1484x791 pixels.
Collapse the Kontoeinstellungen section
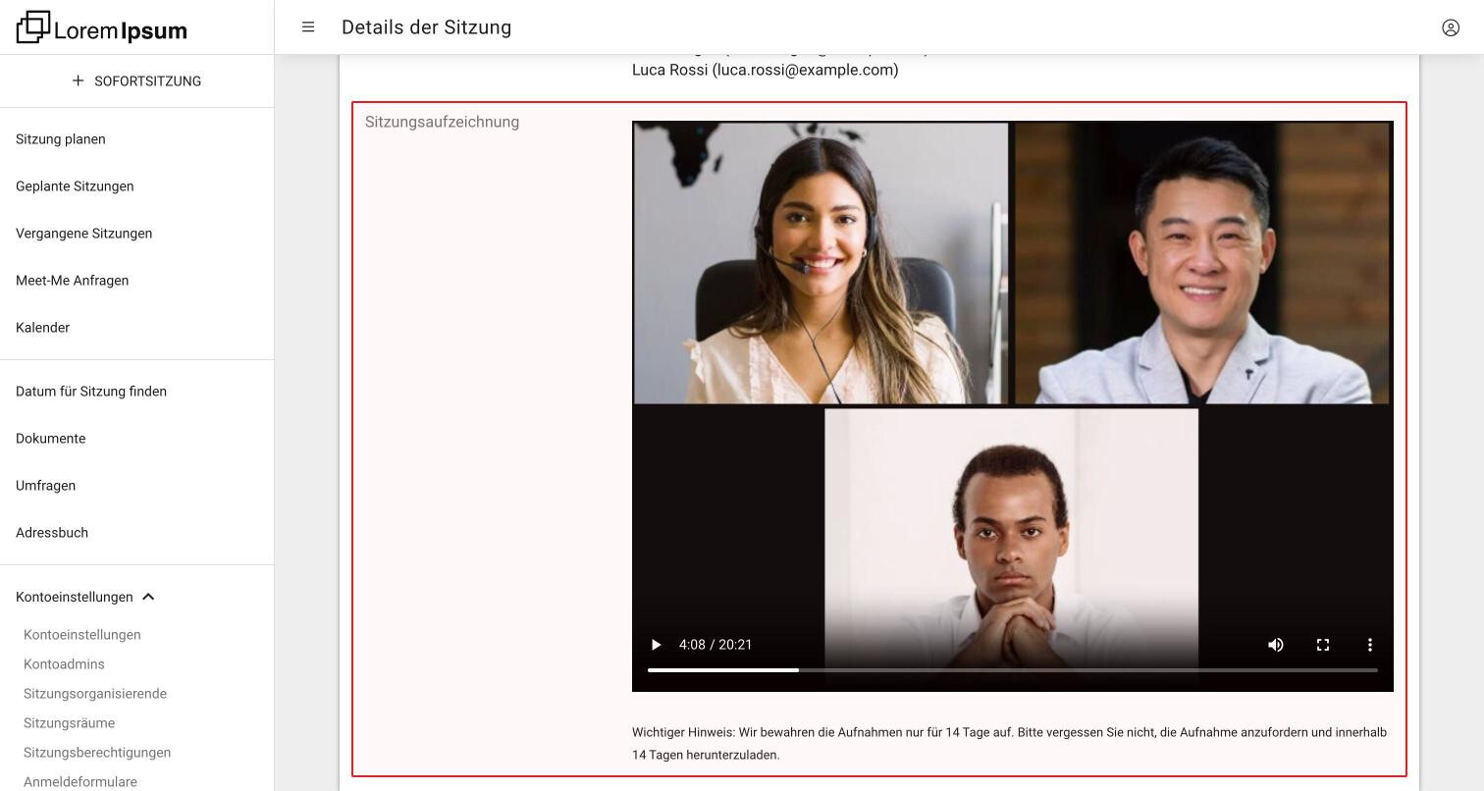(x=85, y=597)
